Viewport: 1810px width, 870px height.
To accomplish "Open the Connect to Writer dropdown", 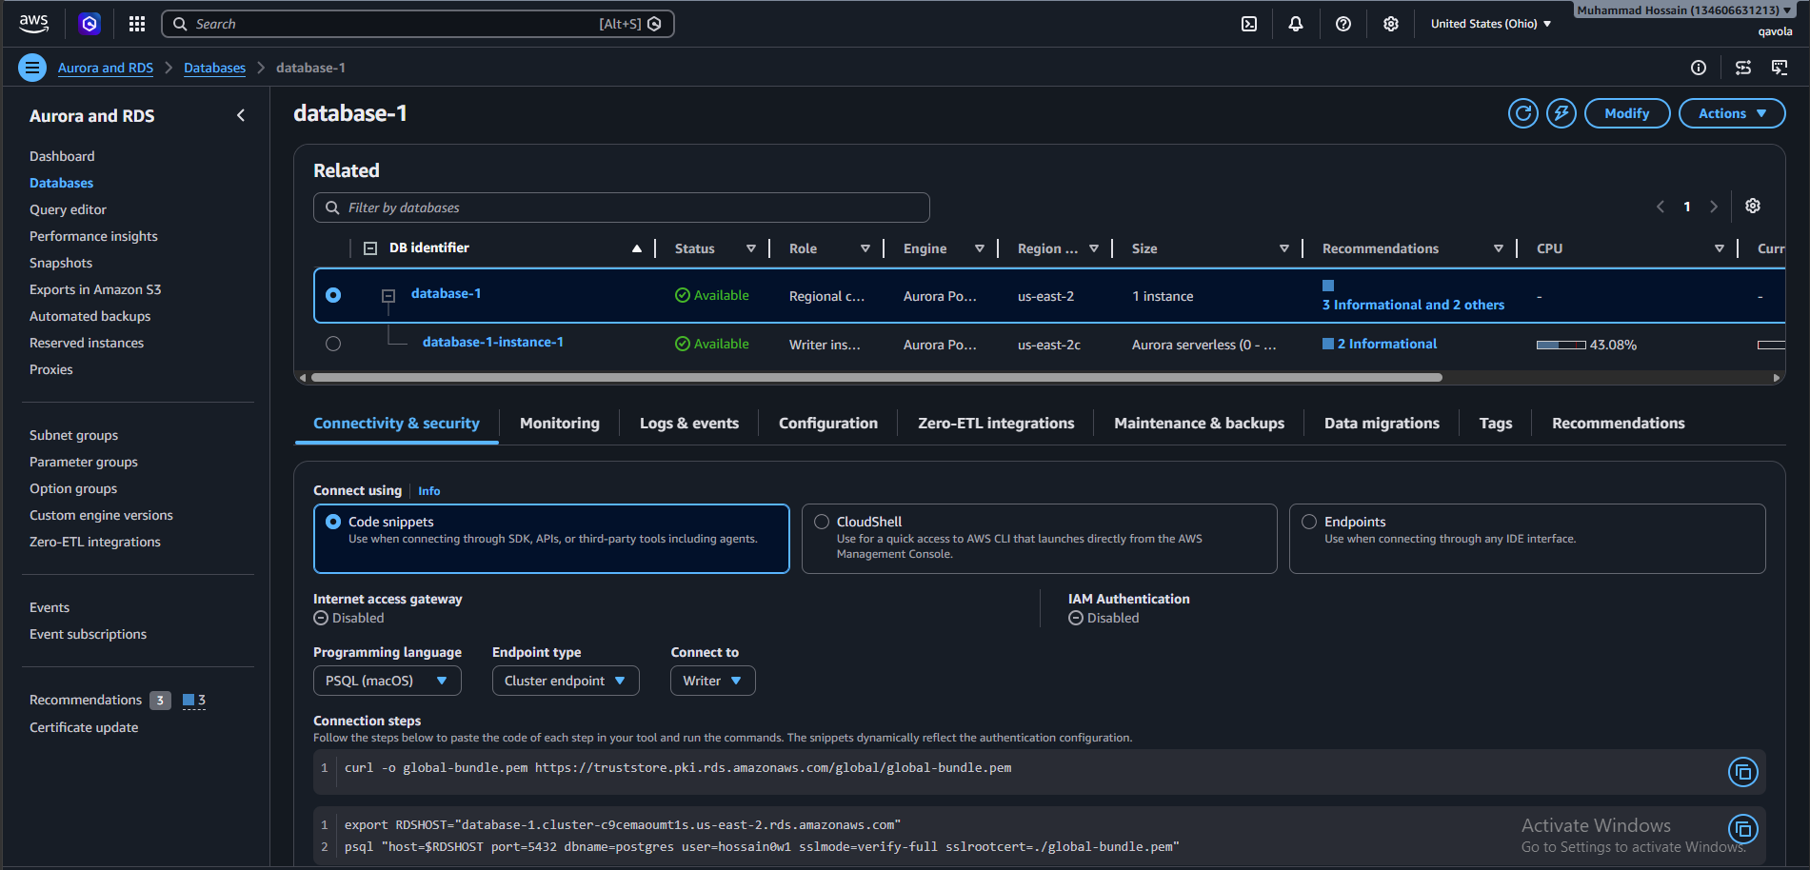I will pos(712,681).
